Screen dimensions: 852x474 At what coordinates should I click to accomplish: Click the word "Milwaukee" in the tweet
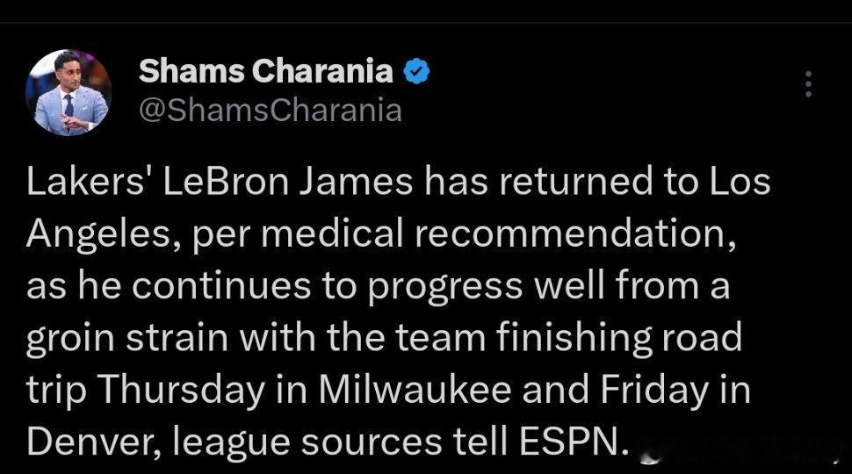pos(415,390)
